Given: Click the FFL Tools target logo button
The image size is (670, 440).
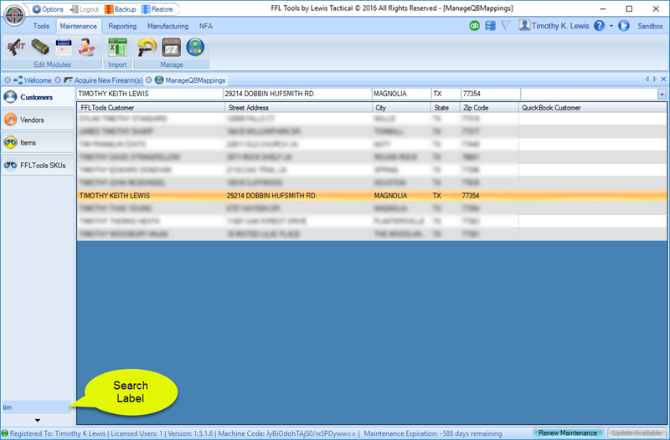Looking at the screenshot, I should [14, 14].
